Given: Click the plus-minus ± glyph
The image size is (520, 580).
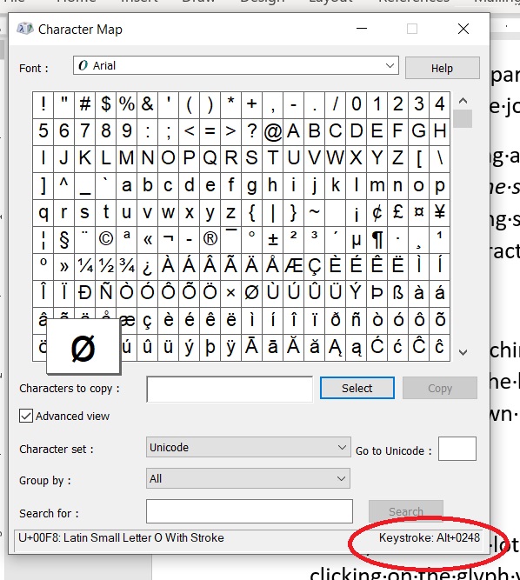Looking at the screenshot, I should [x=272, y=239].
